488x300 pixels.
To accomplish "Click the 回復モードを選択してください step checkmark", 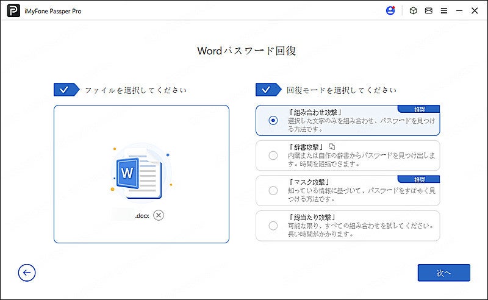I will [x=268, y=90].
